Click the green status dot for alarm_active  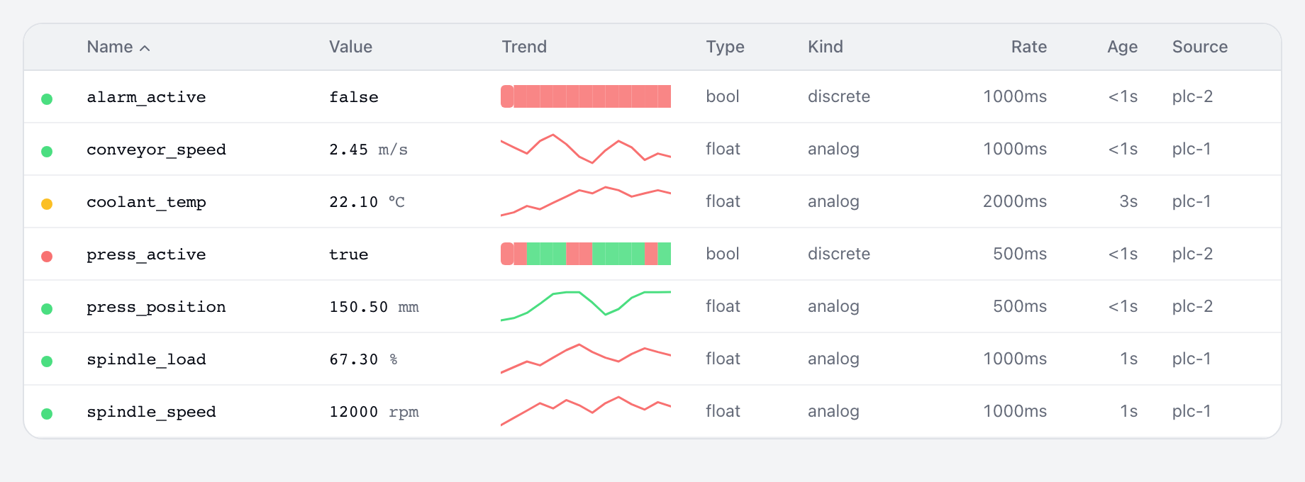click(47, 99)
